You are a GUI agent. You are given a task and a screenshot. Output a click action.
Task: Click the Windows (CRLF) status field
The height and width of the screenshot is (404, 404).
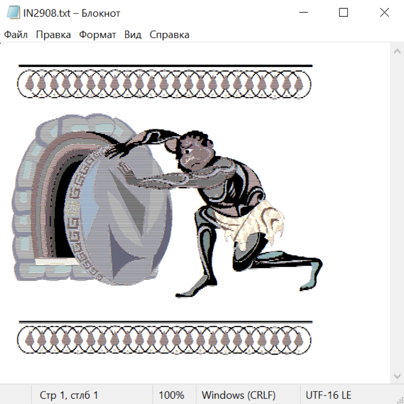(x=238, y=395)
